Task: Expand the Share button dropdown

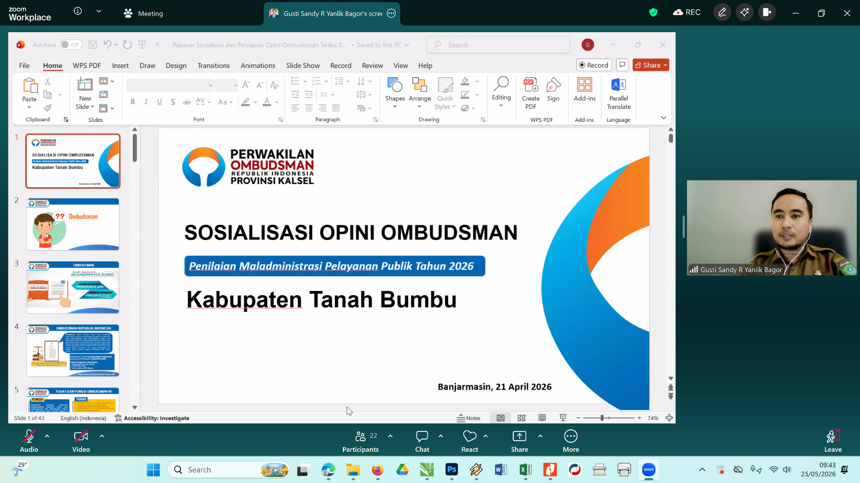Action: (665, 65)
